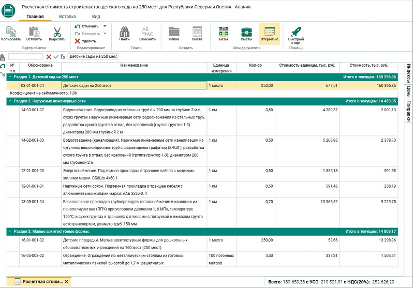Select the name cell Детские сады на 250 мест
This screenshot has width=414, height=288.
tap(134, 85)
